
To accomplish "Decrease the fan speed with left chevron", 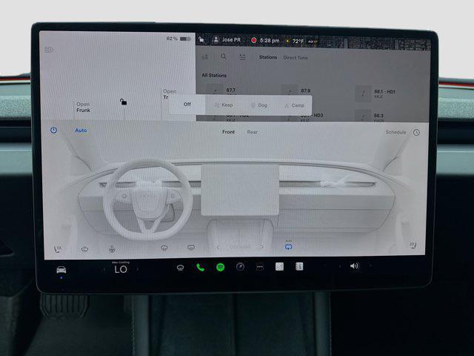I will point(218,247).
